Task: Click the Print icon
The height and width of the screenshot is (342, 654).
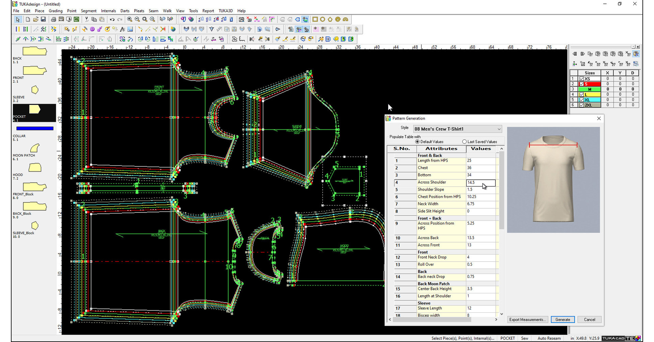Action: click(54, 19)
